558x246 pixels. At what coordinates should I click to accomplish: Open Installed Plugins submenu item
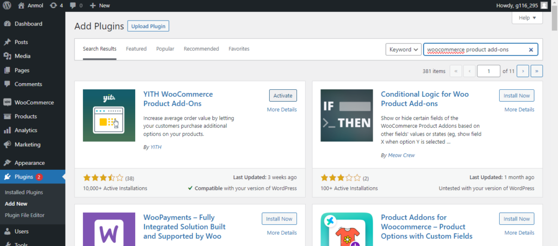tap(24, 192)
